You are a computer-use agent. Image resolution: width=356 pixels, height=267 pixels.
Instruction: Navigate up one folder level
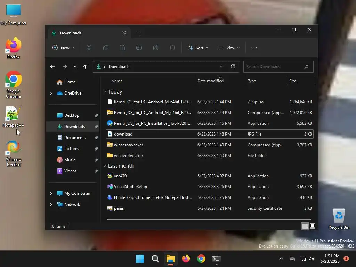(86, 67)
